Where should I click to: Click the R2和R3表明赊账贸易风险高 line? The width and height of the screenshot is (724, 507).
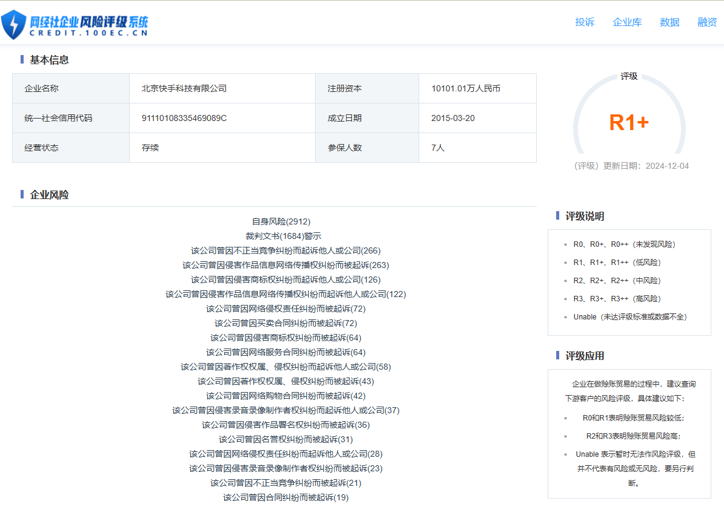tap(633, 436)
